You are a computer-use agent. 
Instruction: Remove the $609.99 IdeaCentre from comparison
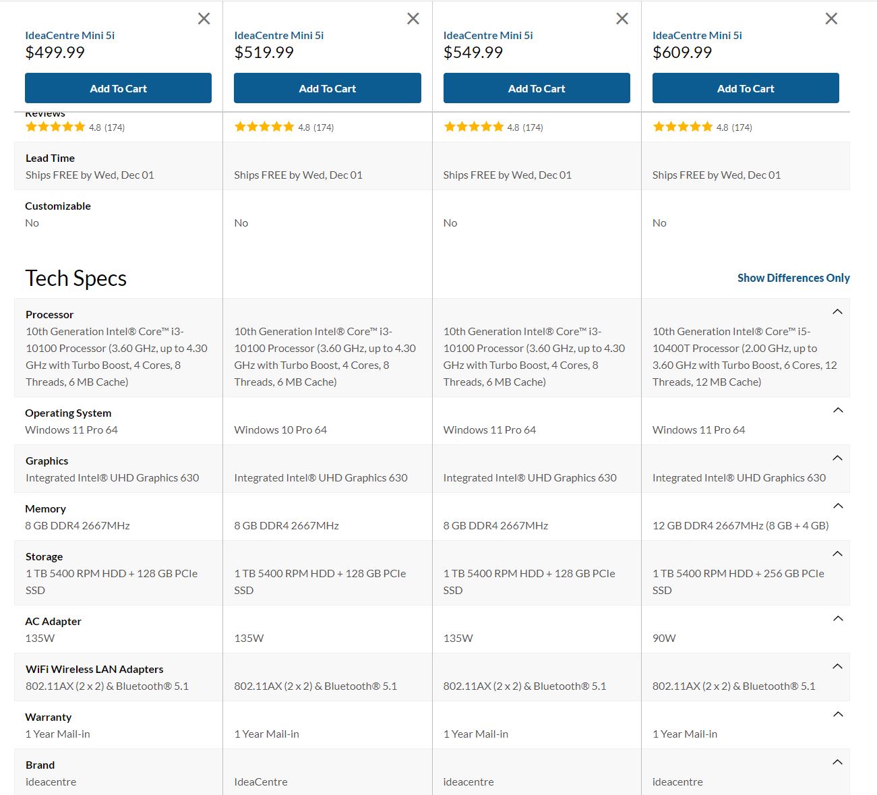[x=831, y=19]
